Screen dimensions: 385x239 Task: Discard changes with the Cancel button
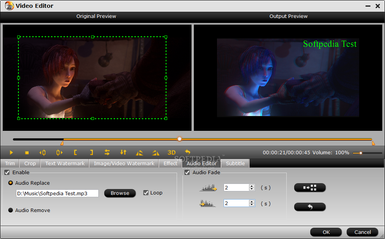point(362,232)
